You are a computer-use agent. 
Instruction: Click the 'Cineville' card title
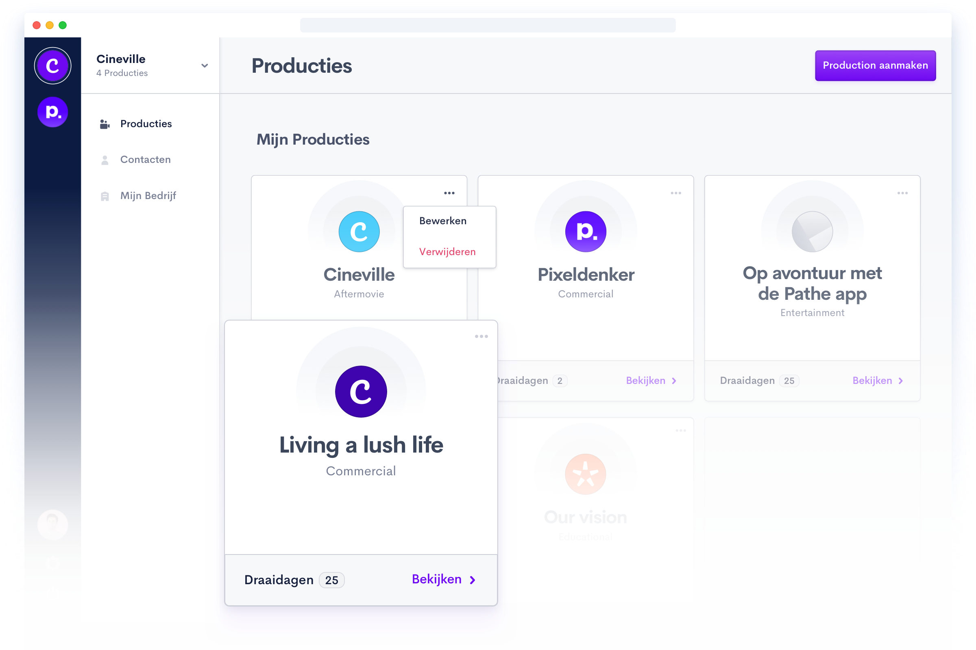359,275
